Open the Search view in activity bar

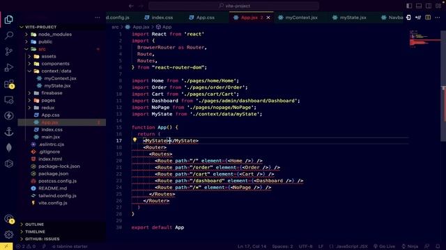(x=9, y=35)
